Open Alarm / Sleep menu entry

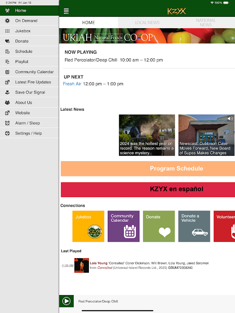[x=30, y=123]
